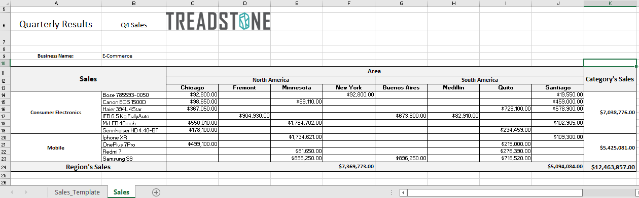Image resolution: width=639 pixels, height=198 pixels.
Task: Switch to Sales_Template sheet tab
Action: coord(78,192)
